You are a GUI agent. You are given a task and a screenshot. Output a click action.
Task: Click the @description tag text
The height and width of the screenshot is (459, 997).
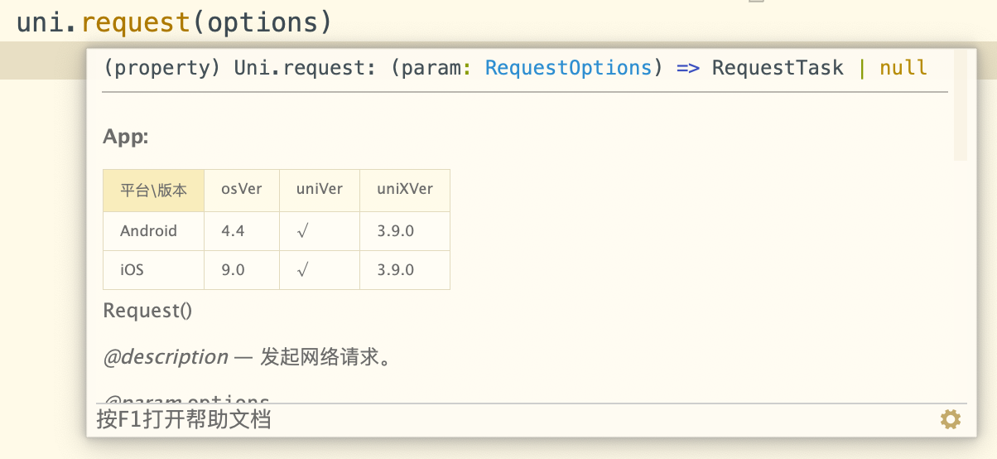point(166,357)
